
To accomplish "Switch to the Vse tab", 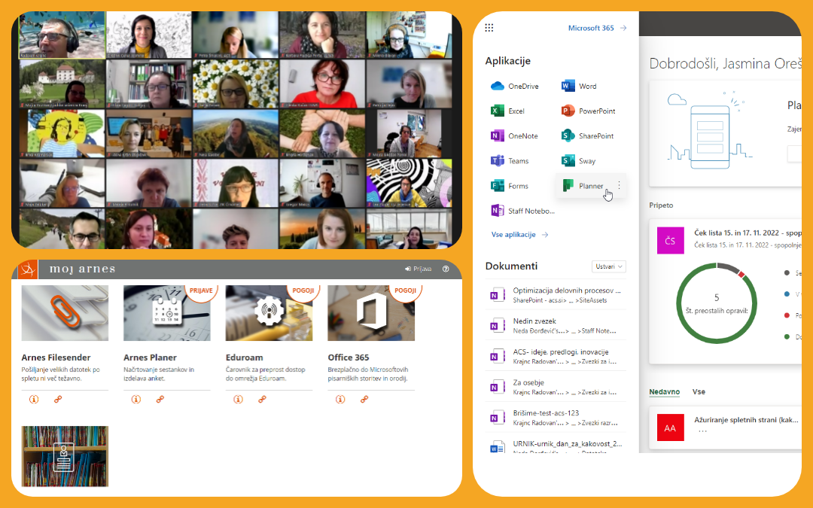I will (x=699, y=392).
